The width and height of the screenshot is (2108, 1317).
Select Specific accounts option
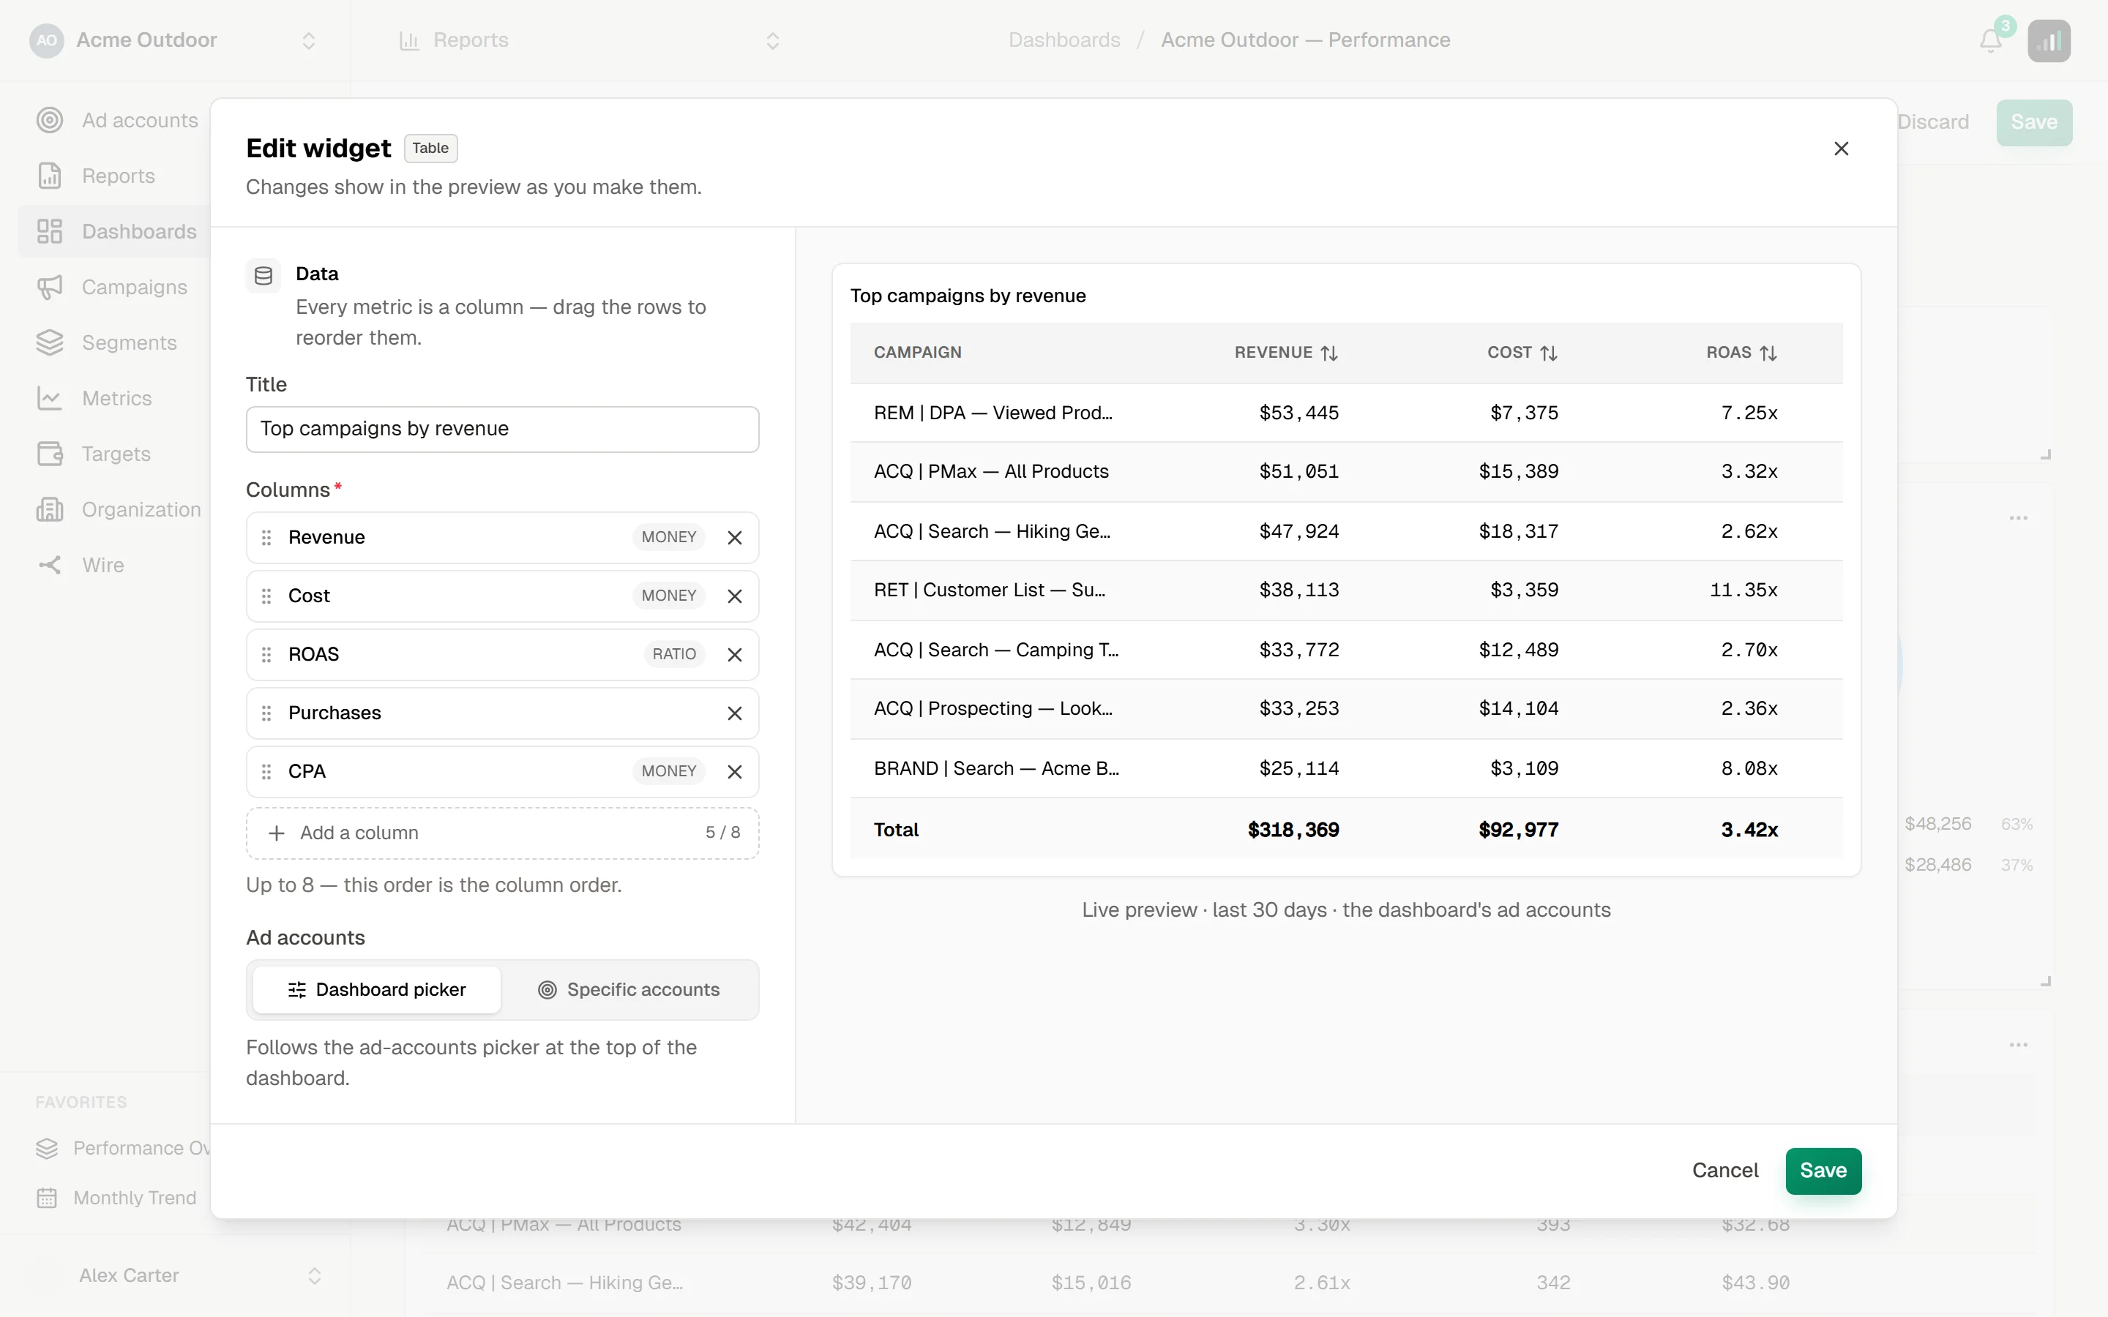click(629, 991)
